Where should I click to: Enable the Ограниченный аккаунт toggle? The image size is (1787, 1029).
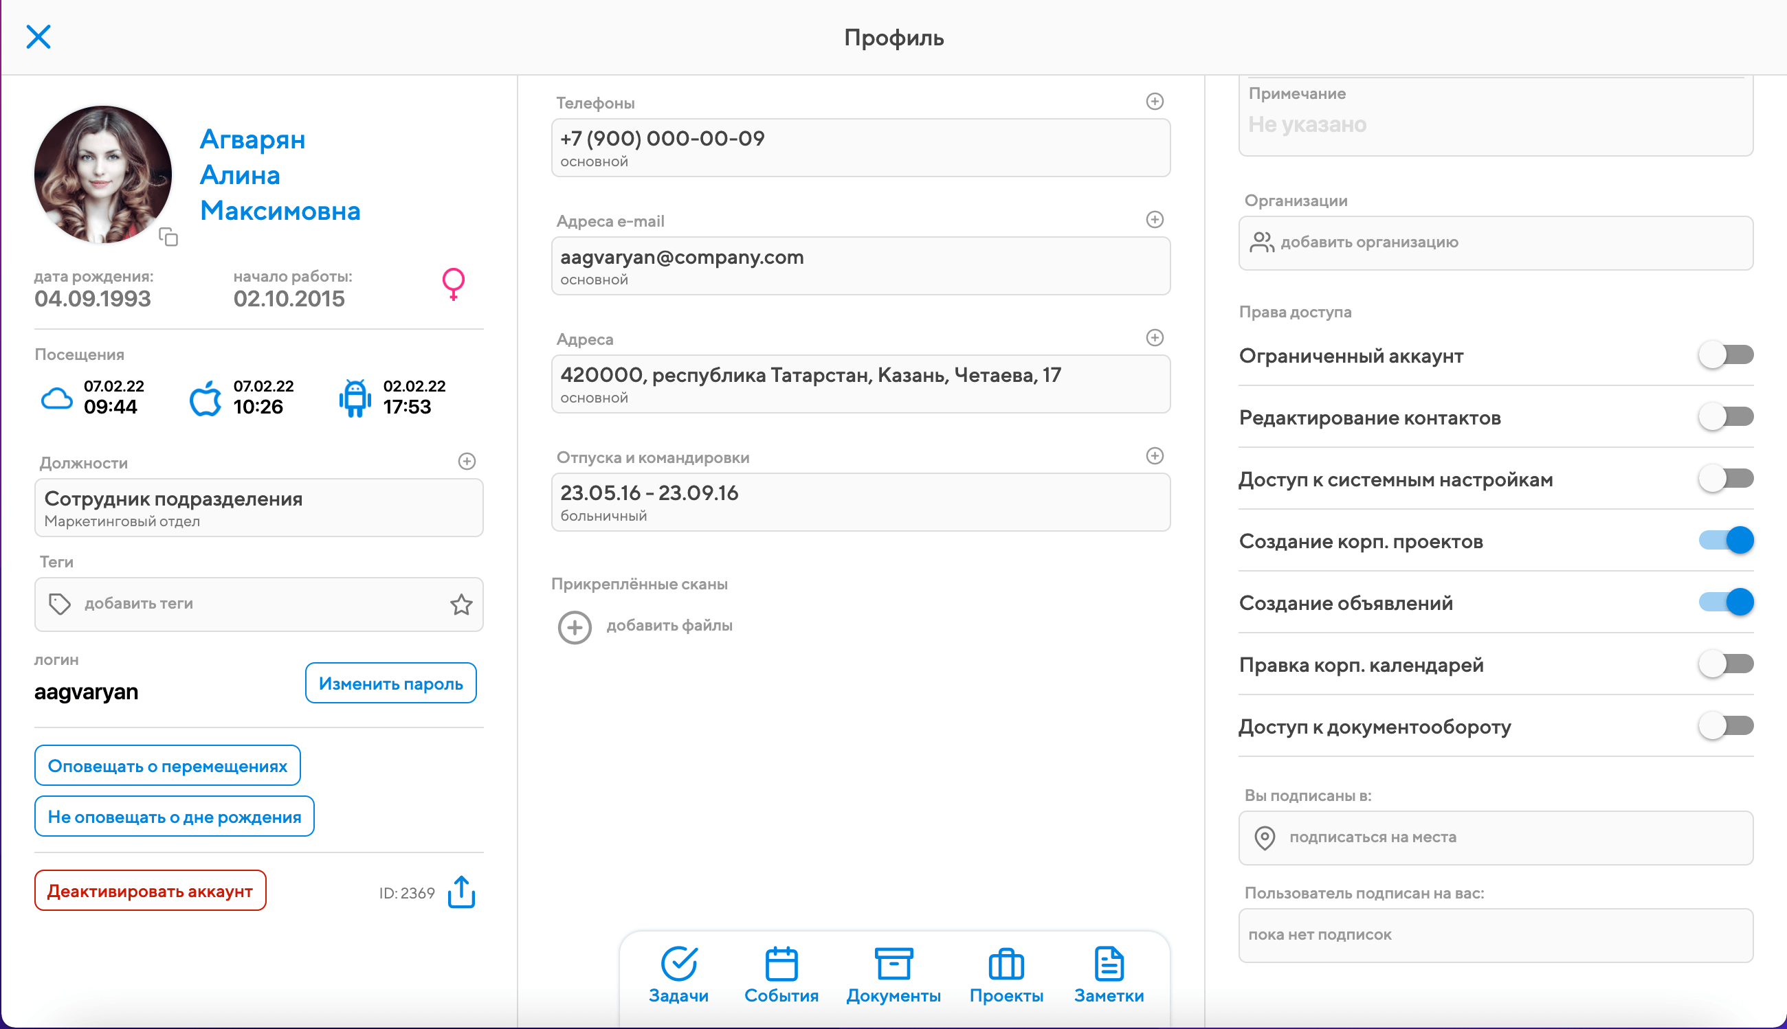(1725, 354)
